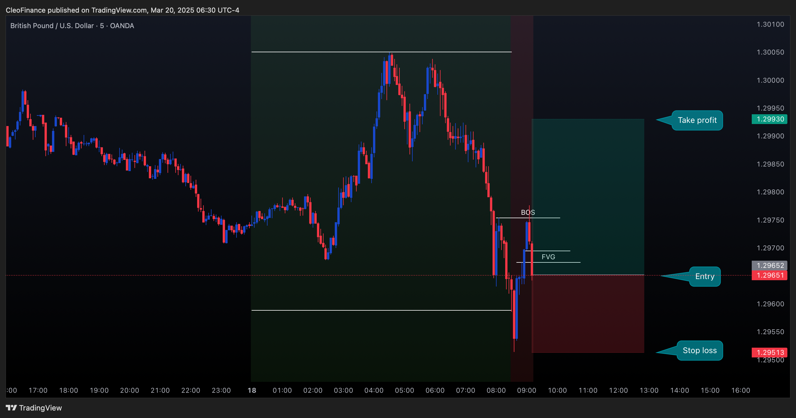Screen dimensions: 796x418
Task: Click the 10:00 time axis label
Action: coord(557,390)
